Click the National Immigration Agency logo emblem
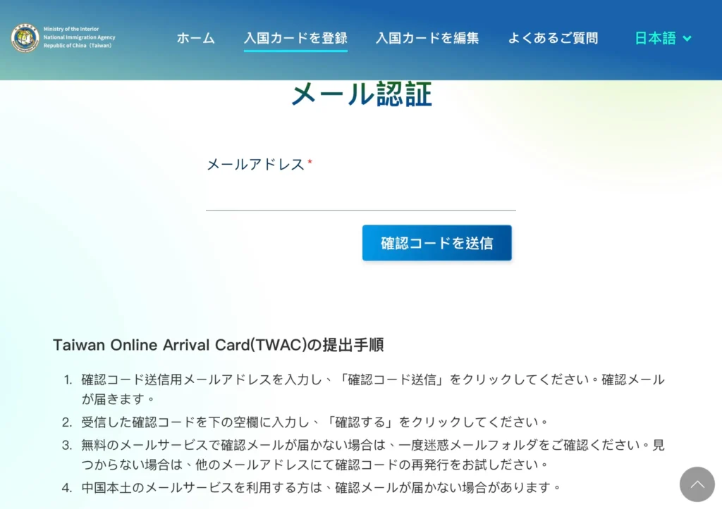722x509 pixels. point(25,38)
